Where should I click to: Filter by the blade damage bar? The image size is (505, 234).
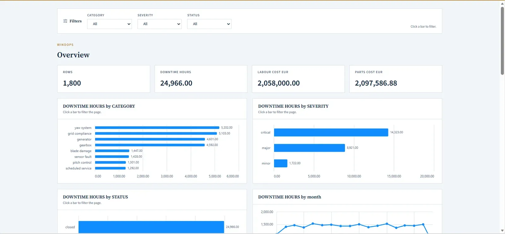(112, 151)
